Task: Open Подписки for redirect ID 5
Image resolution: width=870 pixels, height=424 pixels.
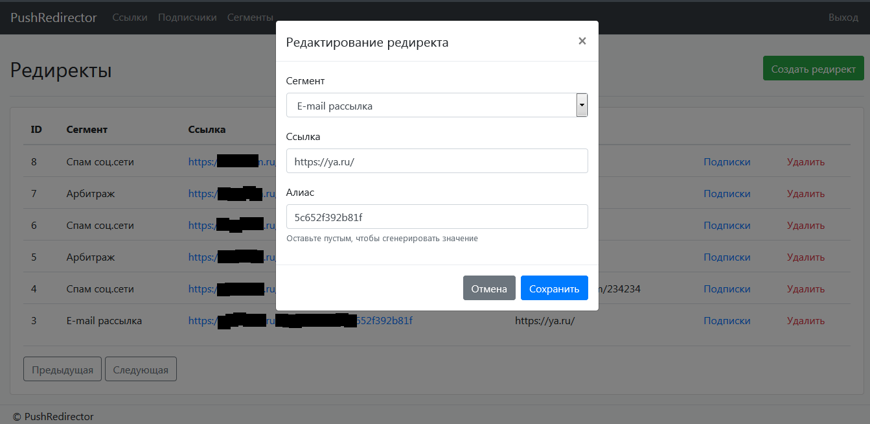Action: point(727,257)
